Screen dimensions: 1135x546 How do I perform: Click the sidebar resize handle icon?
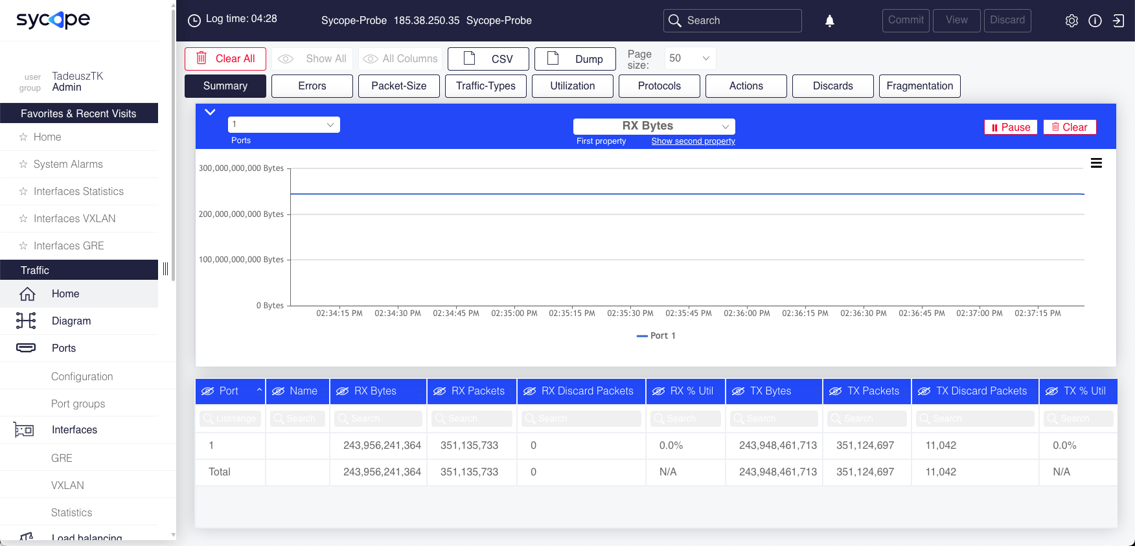166,269
